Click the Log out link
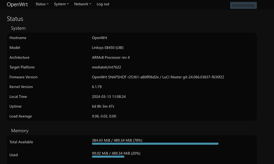The width and height of the screenshot is (274, 164). [103, 4]
